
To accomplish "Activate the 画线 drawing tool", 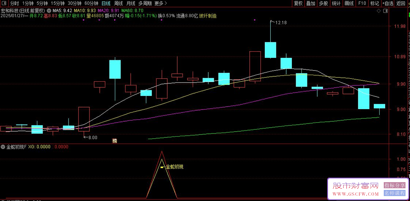I will 349,3.
